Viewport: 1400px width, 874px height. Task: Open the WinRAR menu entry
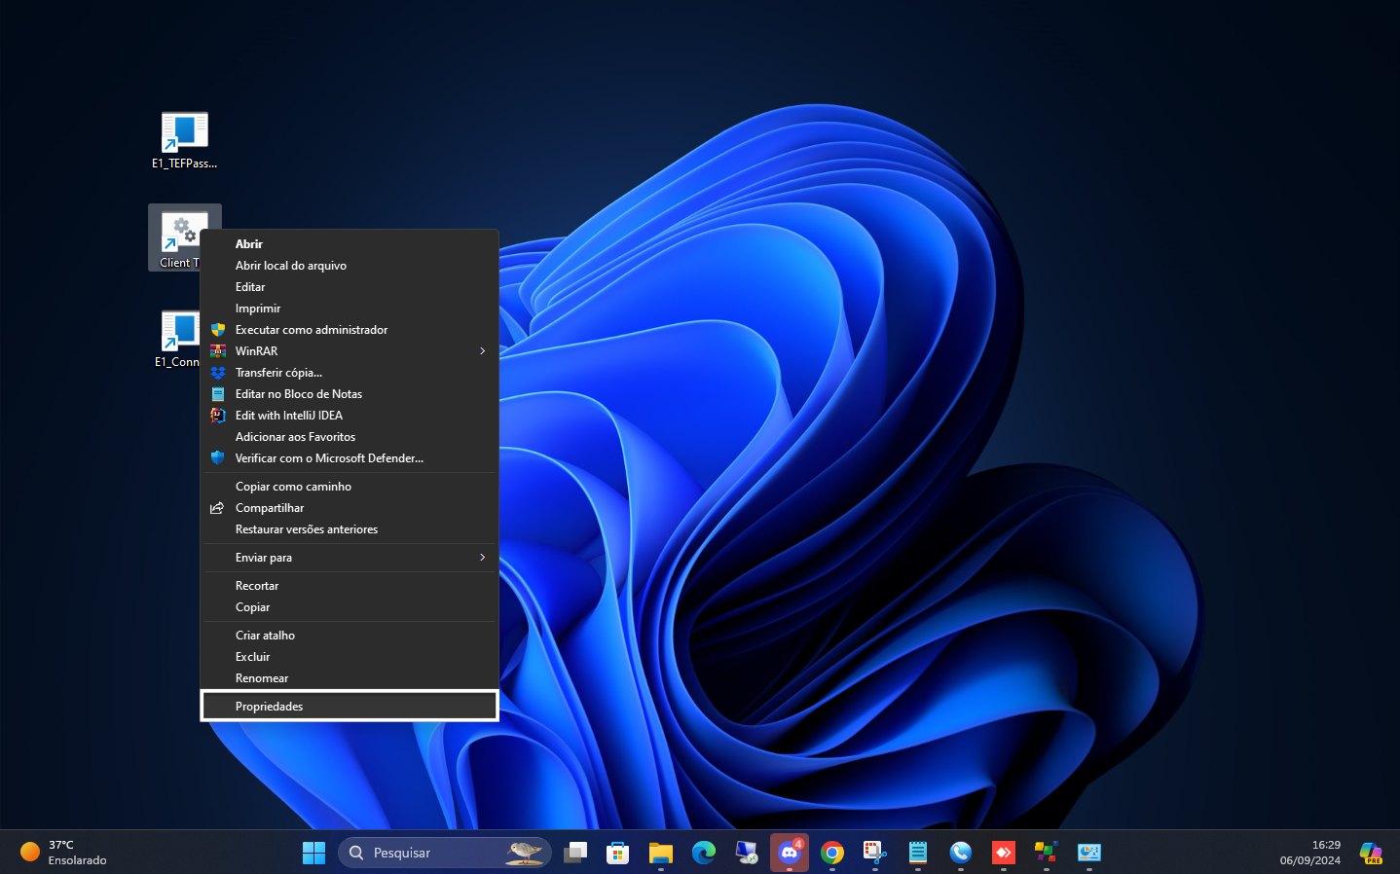tap(350, 351)
